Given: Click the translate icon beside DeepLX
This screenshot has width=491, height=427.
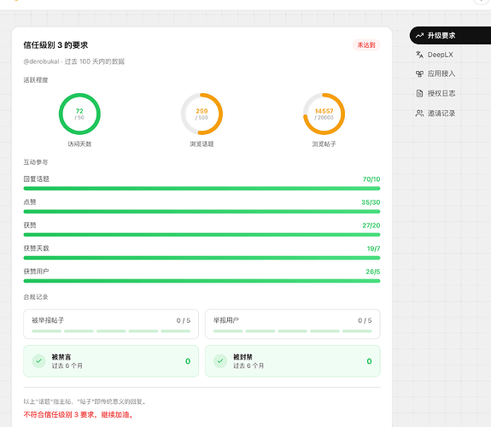Looking at the screenshot, I should (419, 55).
